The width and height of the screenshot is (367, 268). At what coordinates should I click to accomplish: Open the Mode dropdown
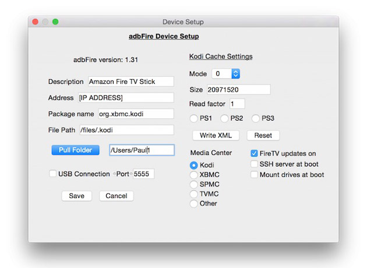tap(226, 74)
